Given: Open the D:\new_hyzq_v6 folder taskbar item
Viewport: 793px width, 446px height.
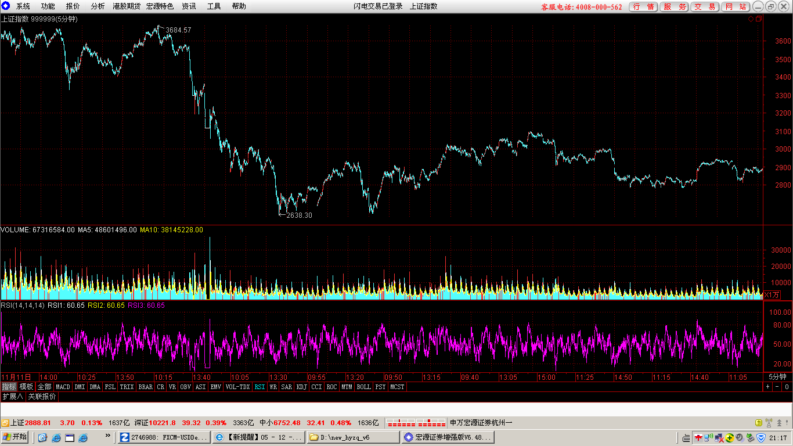Looking at the screenshot, I should click(353, 437).
